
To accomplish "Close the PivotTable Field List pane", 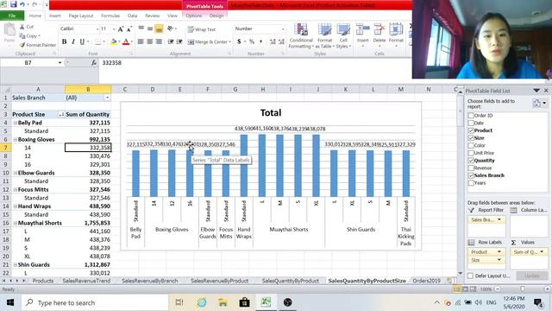I will point(546,91).
